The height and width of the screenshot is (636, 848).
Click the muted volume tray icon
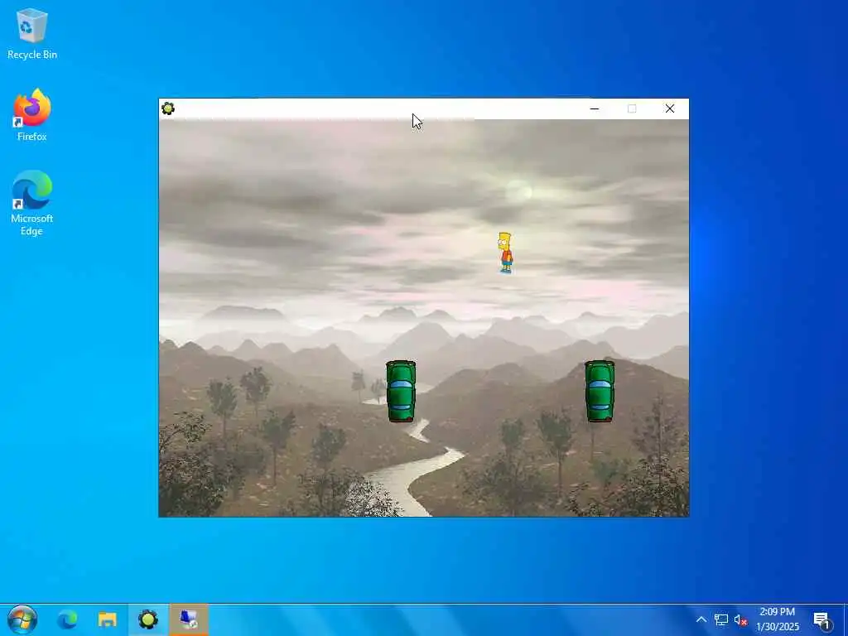740,619
